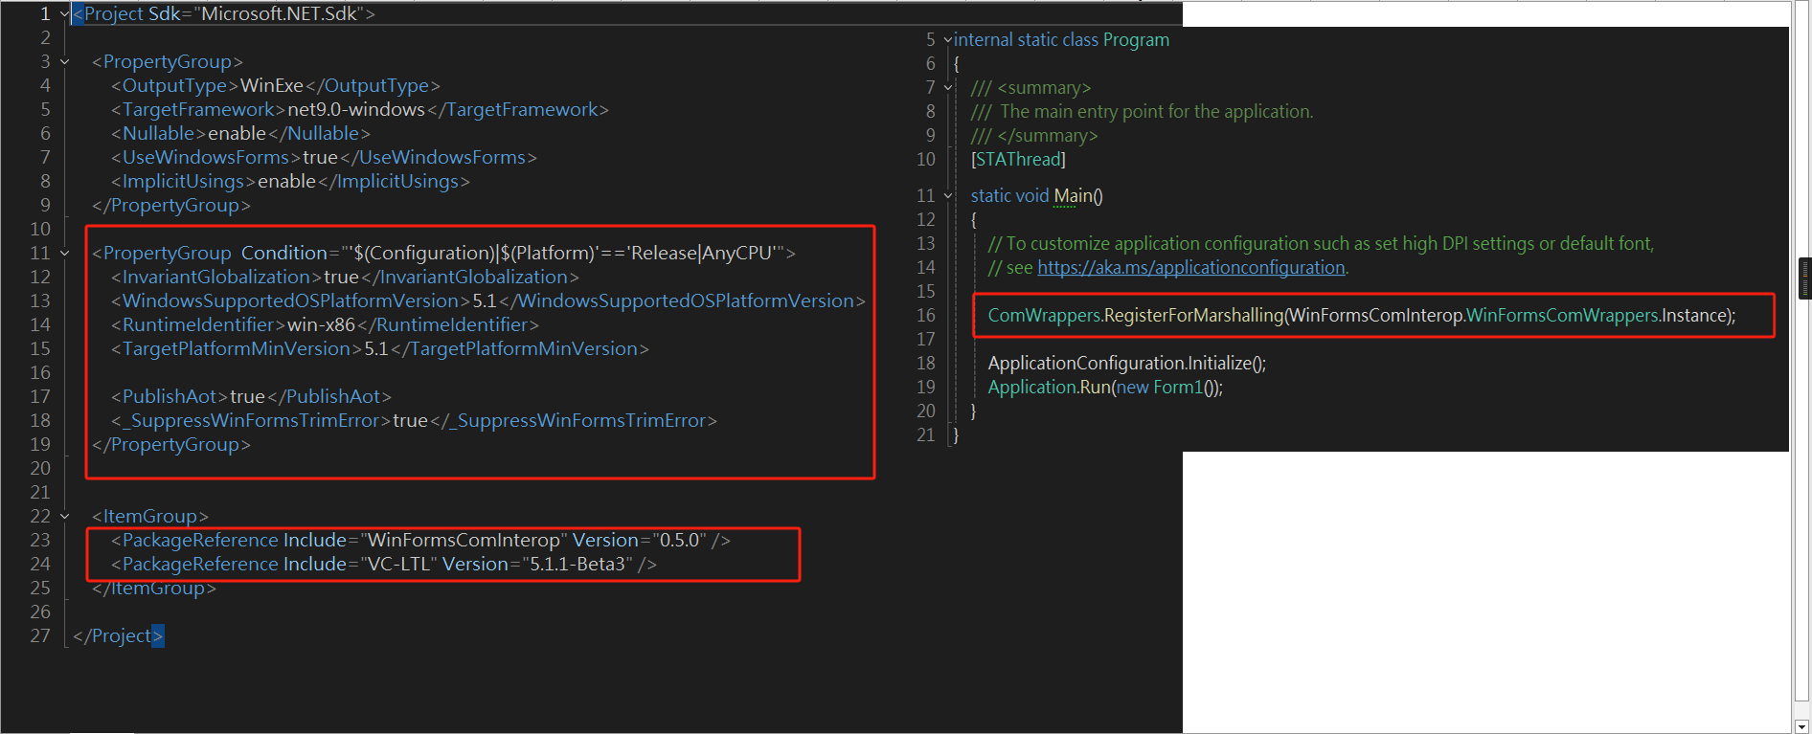Click the Application.Run(new Form1()) line

pos(1104,388)
